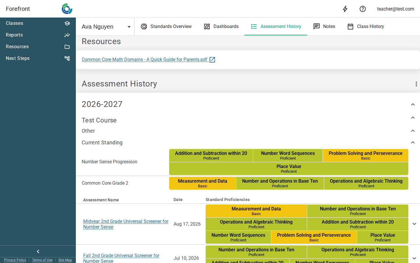This screenshot has height=263, width=420.
Task: Open the Privacy Policy link
Action: [15, 260]
